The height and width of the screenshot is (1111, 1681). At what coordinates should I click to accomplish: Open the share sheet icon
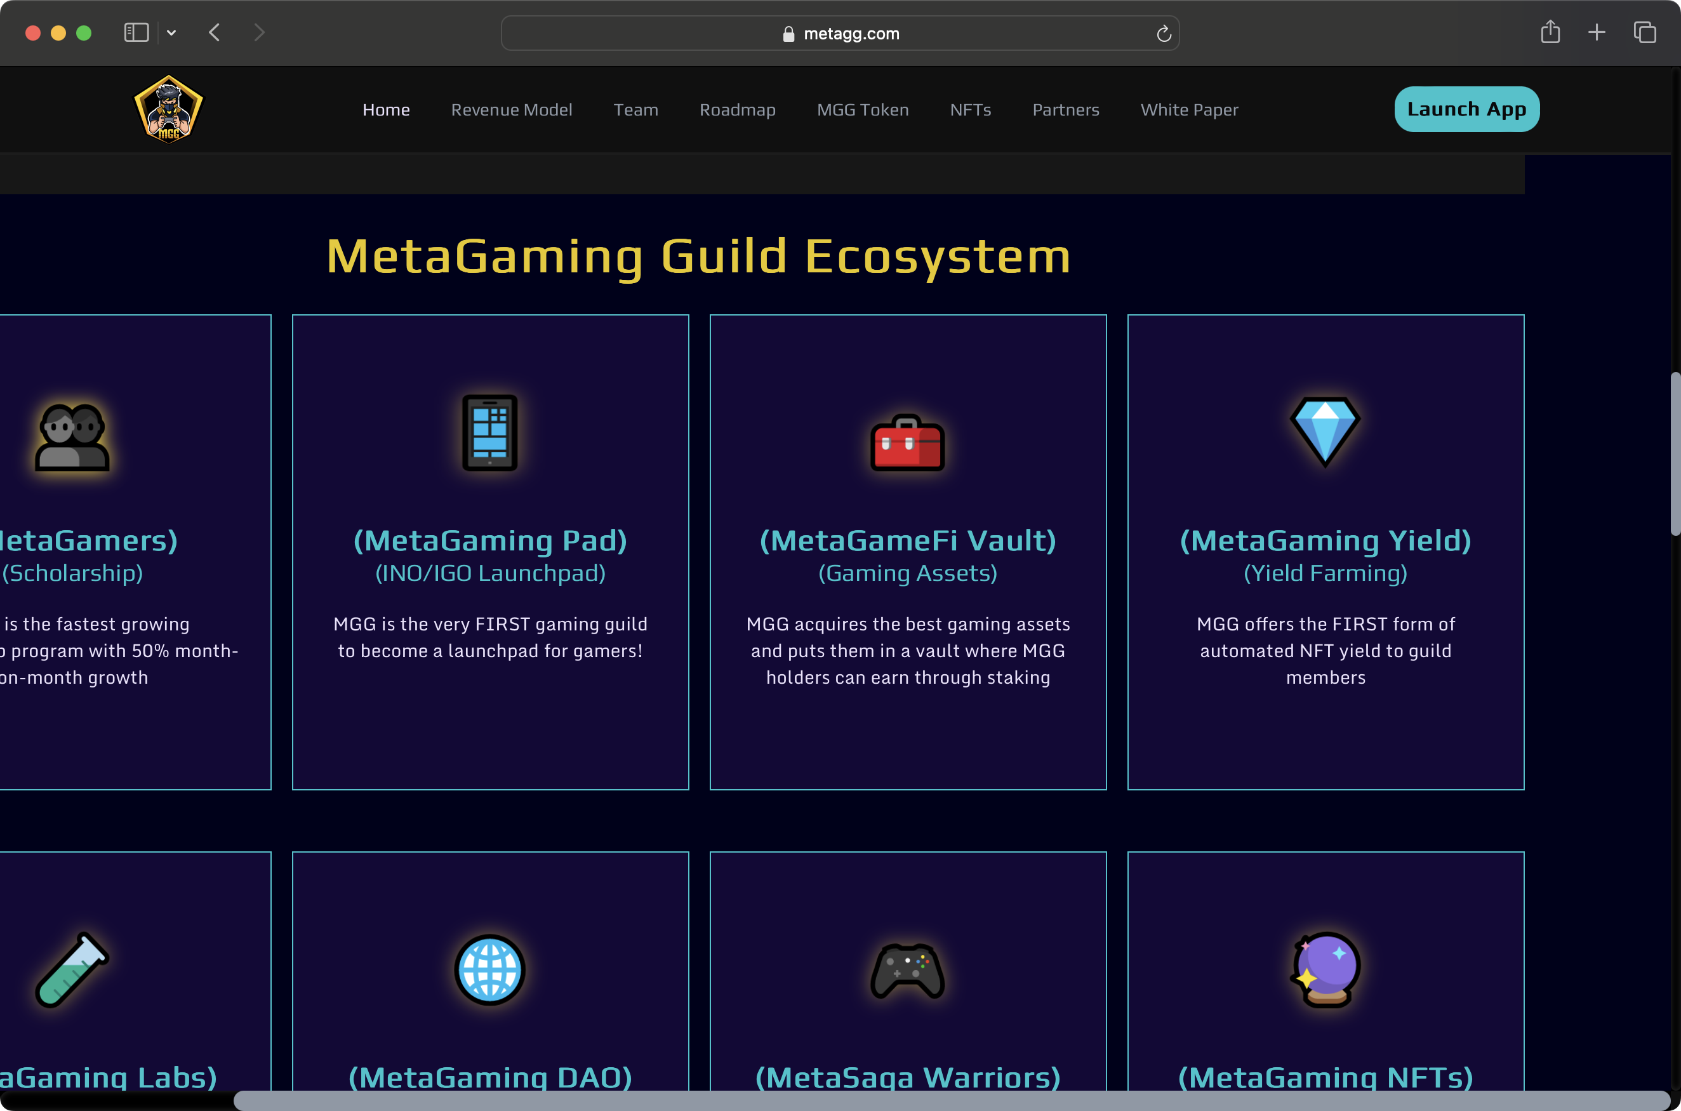pos(1551,32)
